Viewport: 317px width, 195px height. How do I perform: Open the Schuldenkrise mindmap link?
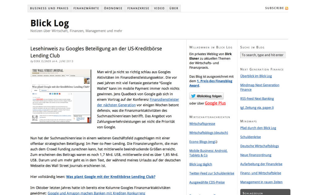pos(250,137)
